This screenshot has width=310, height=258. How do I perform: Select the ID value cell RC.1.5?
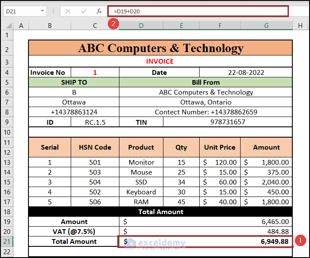[x=95, y=122]
